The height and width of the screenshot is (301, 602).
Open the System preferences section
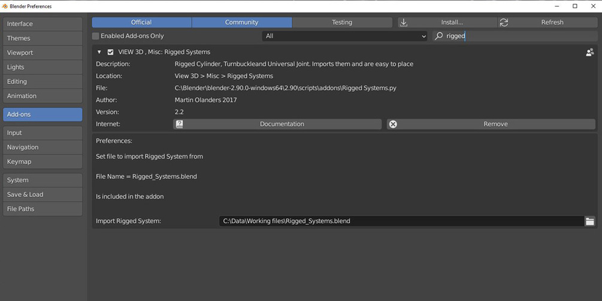pos(43,180)
